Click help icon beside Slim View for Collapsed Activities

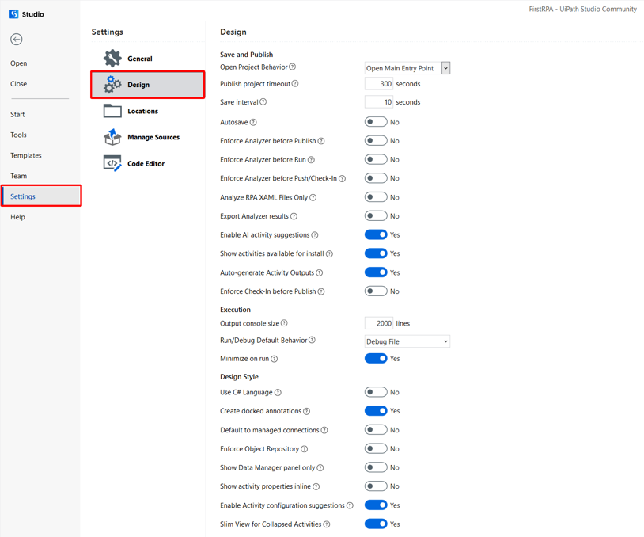click(x=327, y=524)
